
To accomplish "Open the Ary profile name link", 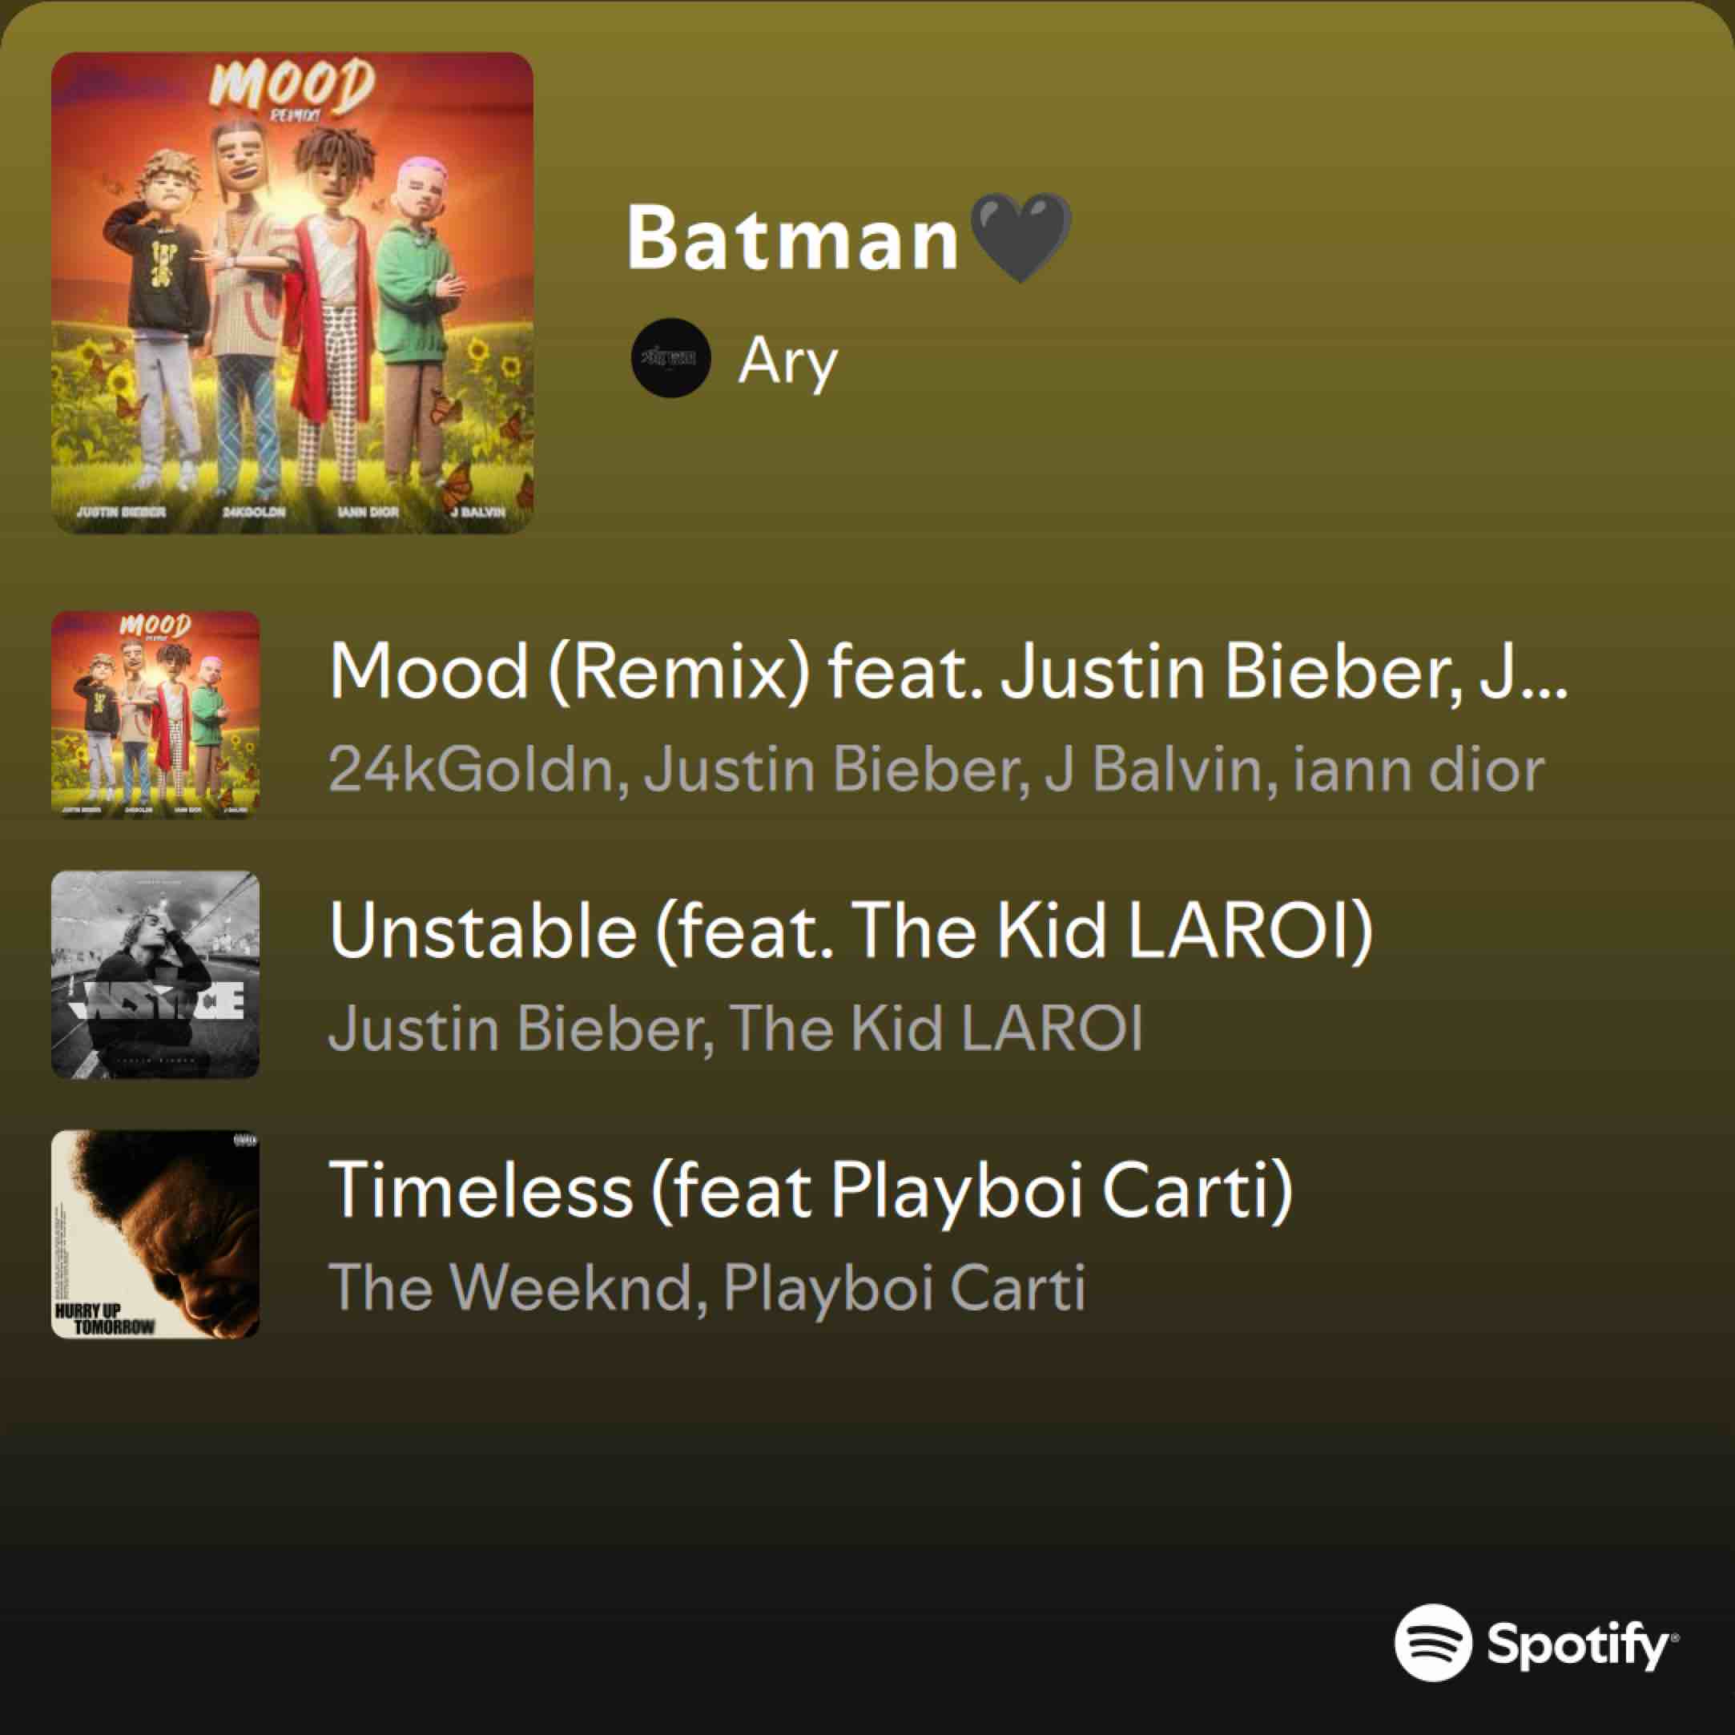I will tap(787, 362).
